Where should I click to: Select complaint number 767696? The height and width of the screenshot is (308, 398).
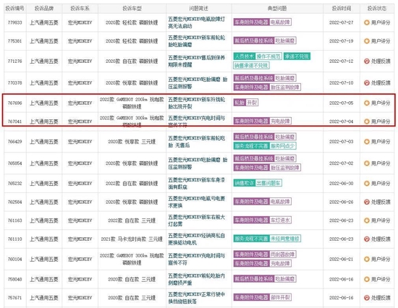click(x=15, y=103)
